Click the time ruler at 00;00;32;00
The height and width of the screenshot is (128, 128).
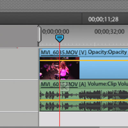[x=109, y=31]
